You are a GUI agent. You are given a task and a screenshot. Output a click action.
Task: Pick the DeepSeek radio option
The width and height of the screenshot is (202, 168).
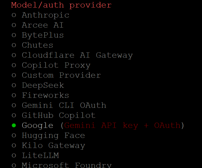(x=14, y=86)
